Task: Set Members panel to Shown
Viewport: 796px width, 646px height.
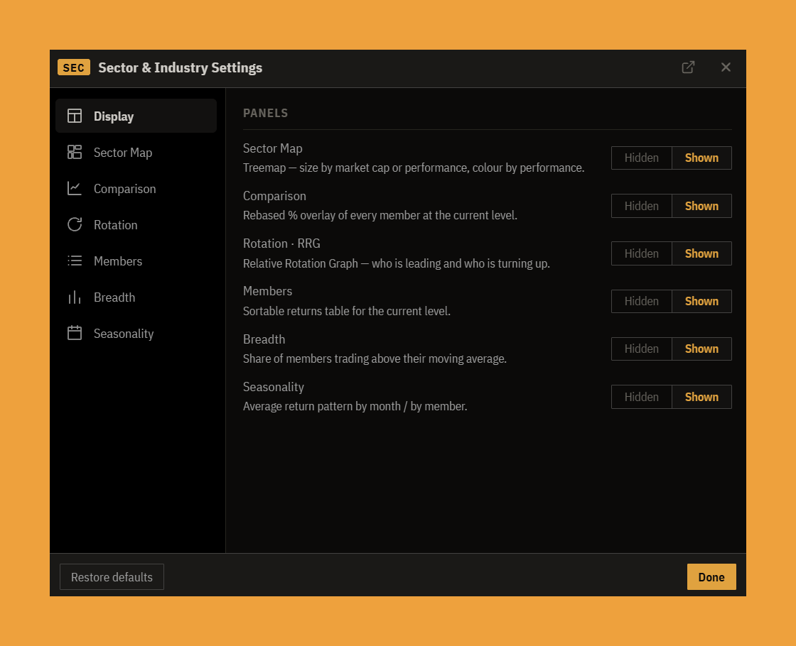Action: pyautogui.click(x=701, y=301)
